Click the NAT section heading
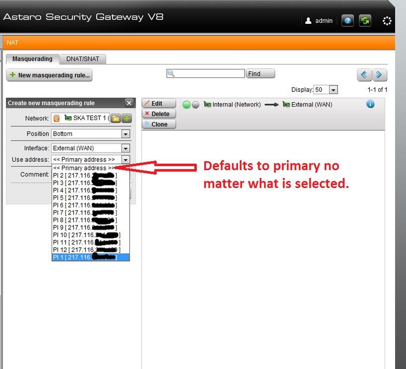 tap(12, 43)
